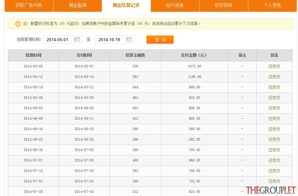298x196 pixels.
Task: Click the 结算时间 column header
Action: (x=34, y=55)
